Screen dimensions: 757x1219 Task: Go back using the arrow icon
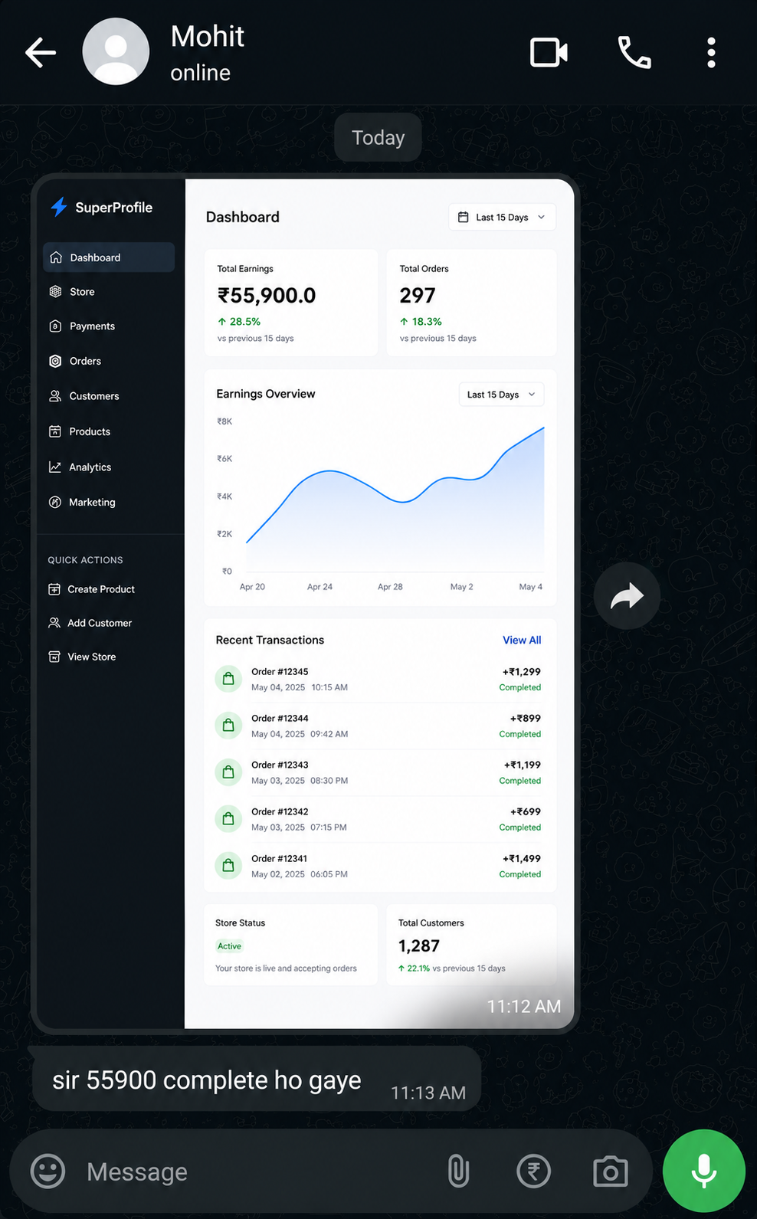pos(41,53)
